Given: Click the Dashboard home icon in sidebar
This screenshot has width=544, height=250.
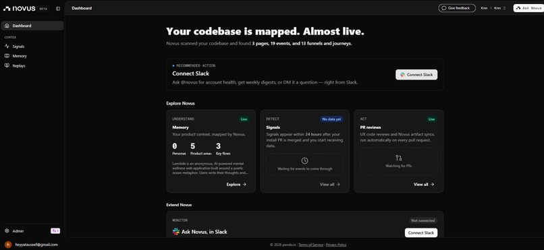Looking at the screenshot, I should tap(7, 26).
